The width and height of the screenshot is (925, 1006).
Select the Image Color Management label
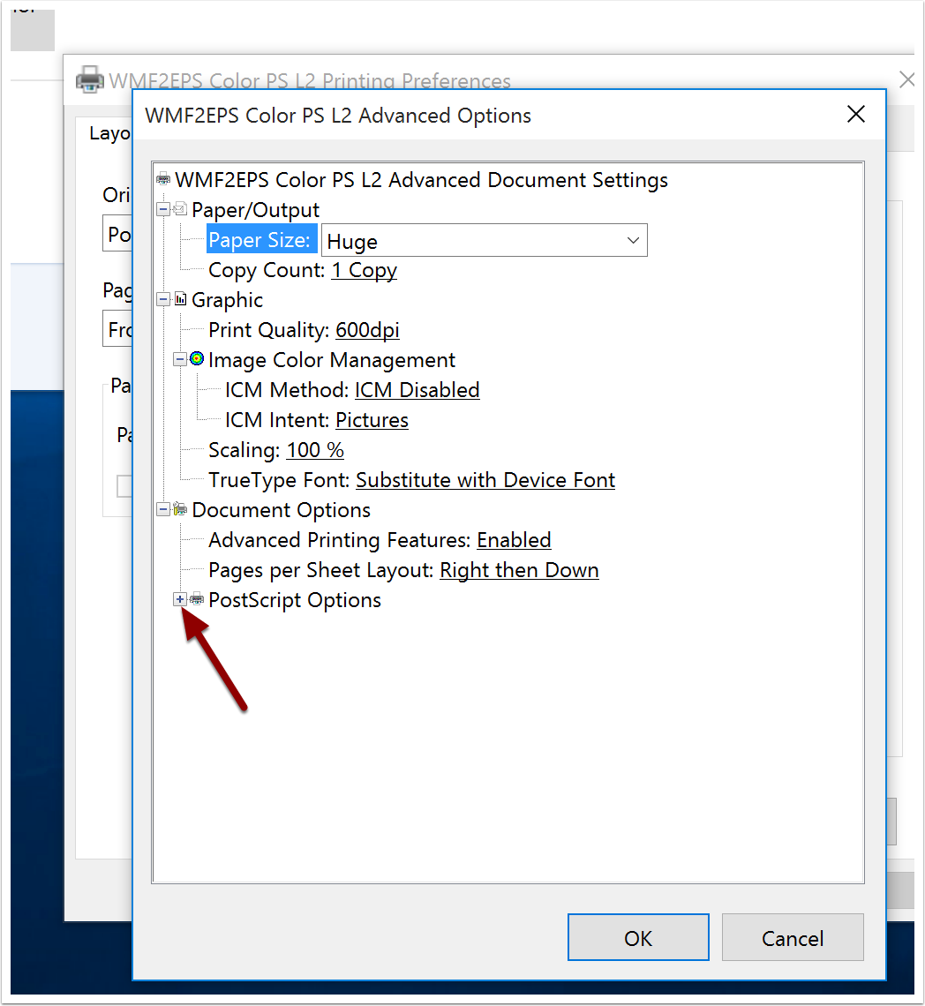coord(332,360)
